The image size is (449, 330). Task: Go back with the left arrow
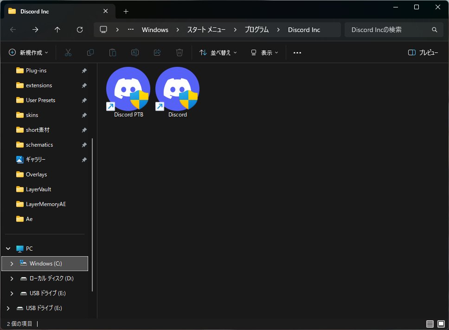[13, 30]
